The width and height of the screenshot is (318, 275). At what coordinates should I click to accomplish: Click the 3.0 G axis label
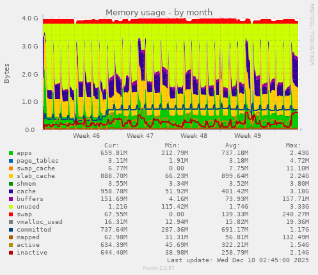point(30,46)
